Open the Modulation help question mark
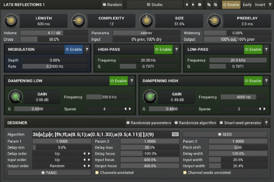The height and width of the screenshot is (182, 274). pos(87,50)
